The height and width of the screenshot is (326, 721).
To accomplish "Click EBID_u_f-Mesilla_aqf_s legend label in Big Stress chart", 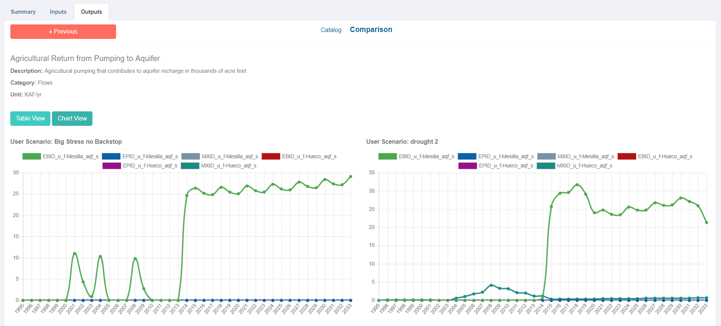I will coord(71,156).
